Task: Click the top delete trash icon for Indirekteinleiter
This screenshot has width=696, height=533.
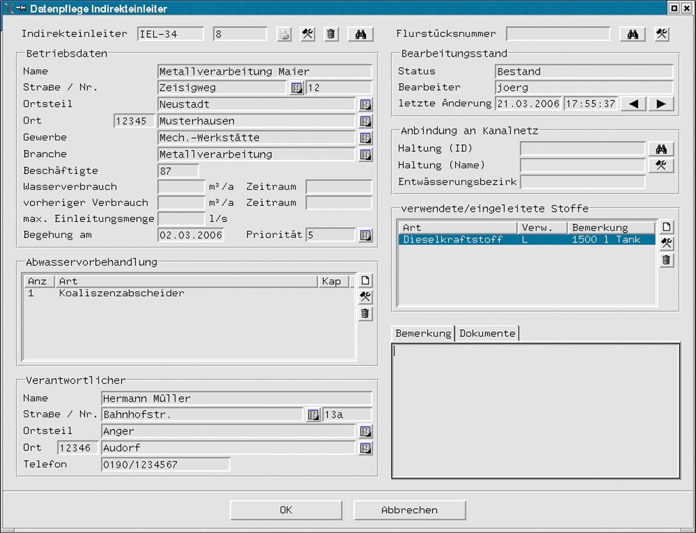Action: coord(331,34)
